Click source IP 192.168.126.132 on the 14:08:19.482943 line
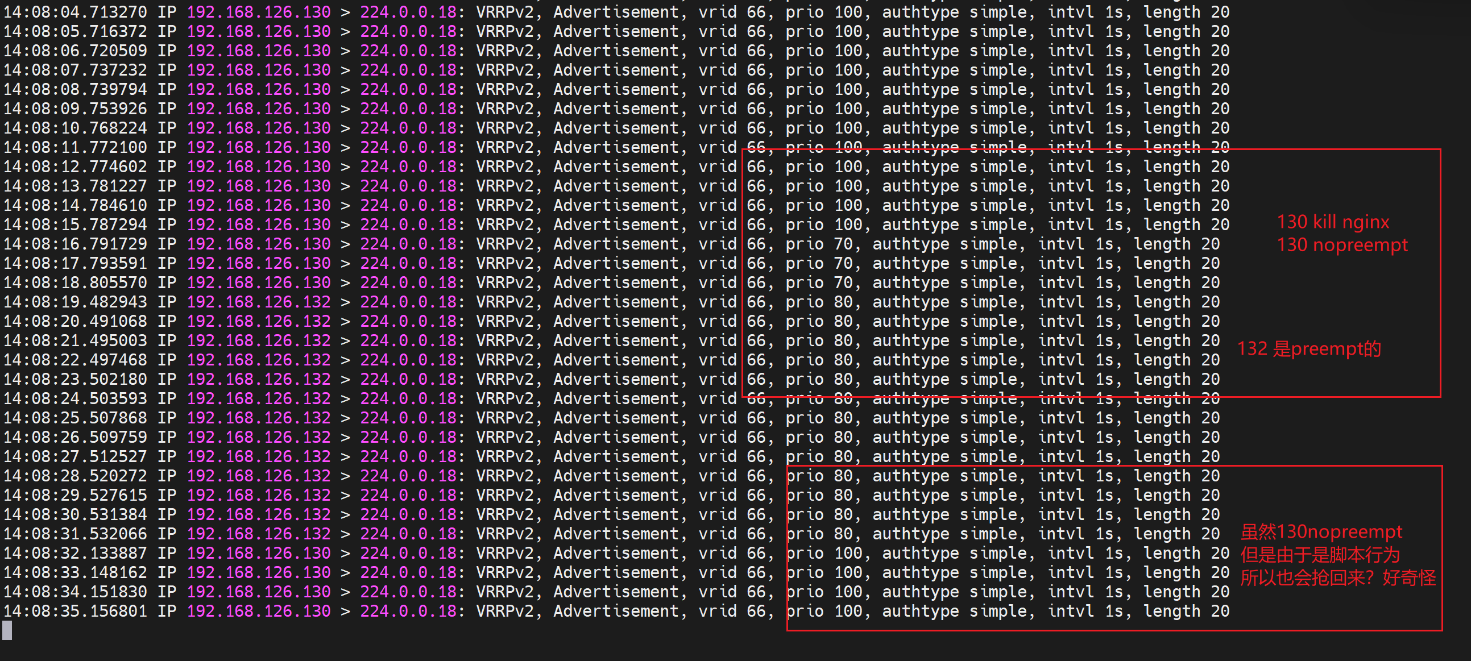 pyautogui.click(x=258, y=302)
